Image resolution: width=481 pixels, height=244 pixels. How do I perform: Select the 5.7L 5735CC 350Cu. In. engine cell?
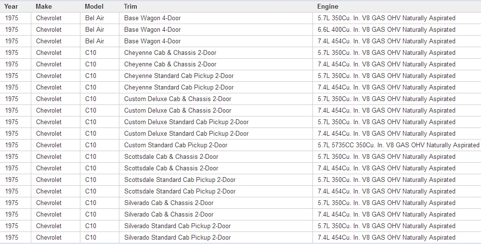(x=397, y=145)
